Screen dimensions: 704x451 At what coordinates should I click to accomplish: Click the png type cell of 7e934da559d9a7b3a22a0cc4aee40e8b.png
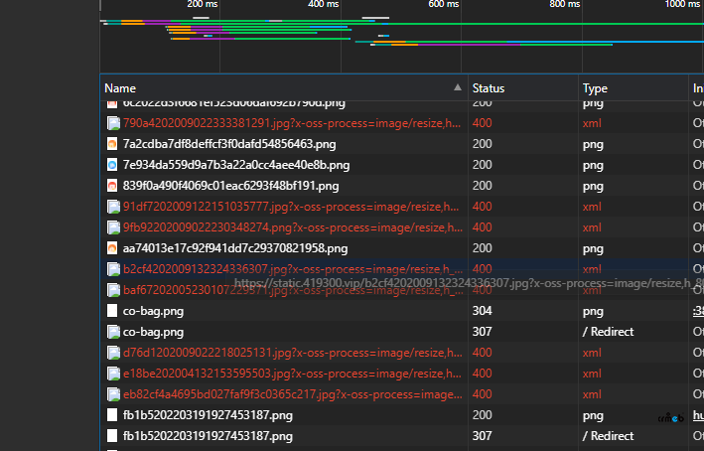pos(593,165)
